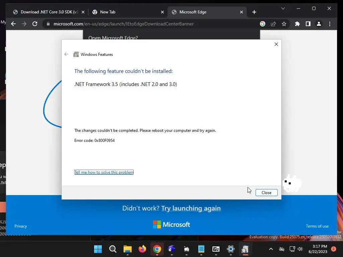Click Chrome icon in taskbar

(157, 249)
